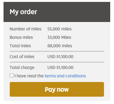The height and width of the screenshot is (104, 114).
Task: Click the 'I have read the' text
Action: (29, 76)
